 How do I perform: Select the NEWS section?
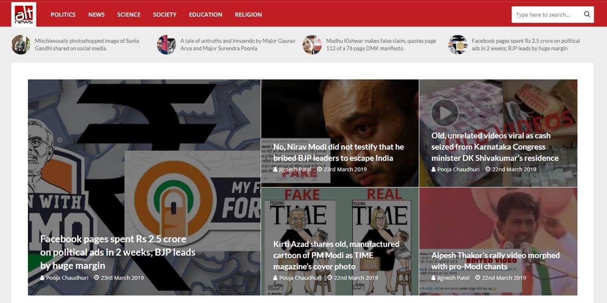(x=96, y=15)
